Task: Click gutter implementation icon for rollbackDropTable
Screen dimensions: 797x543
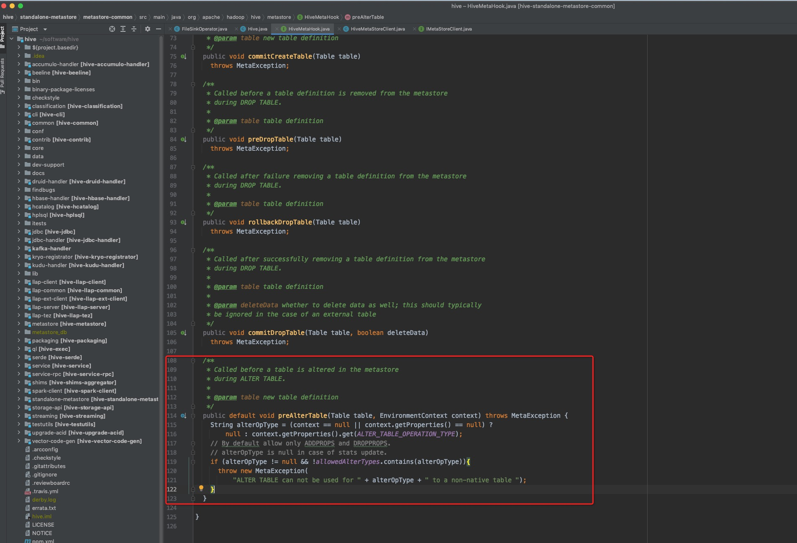Action: 183,222
